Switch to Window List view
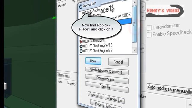The height and width of the screenshot is (108, 192). tap(115, 99)
